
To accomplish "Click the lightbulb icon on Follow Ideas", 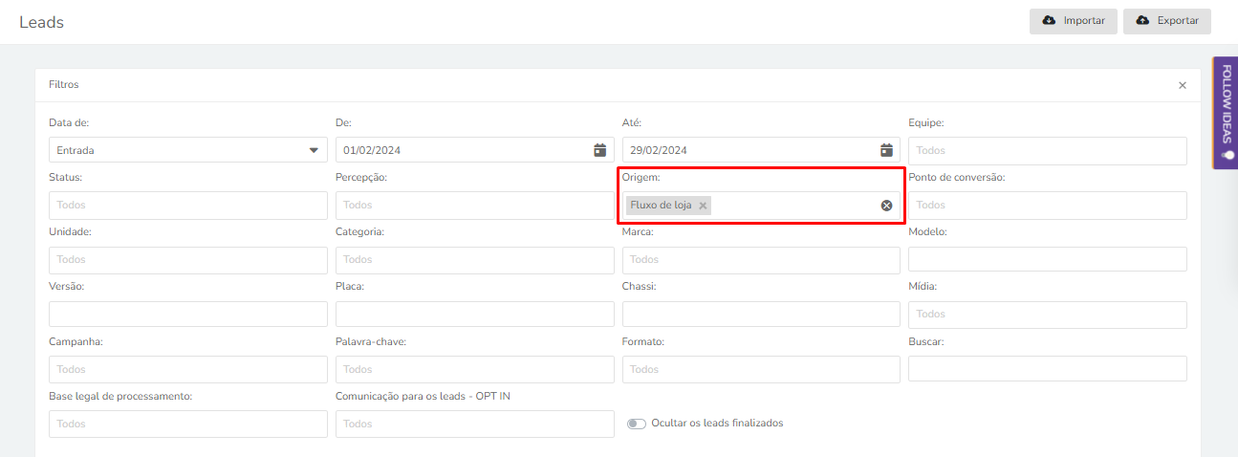I will 1227,155.
